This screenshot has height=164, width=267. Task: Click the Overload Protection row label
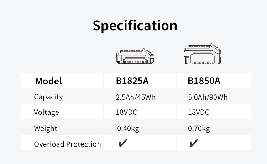click(x=67, y=144)
